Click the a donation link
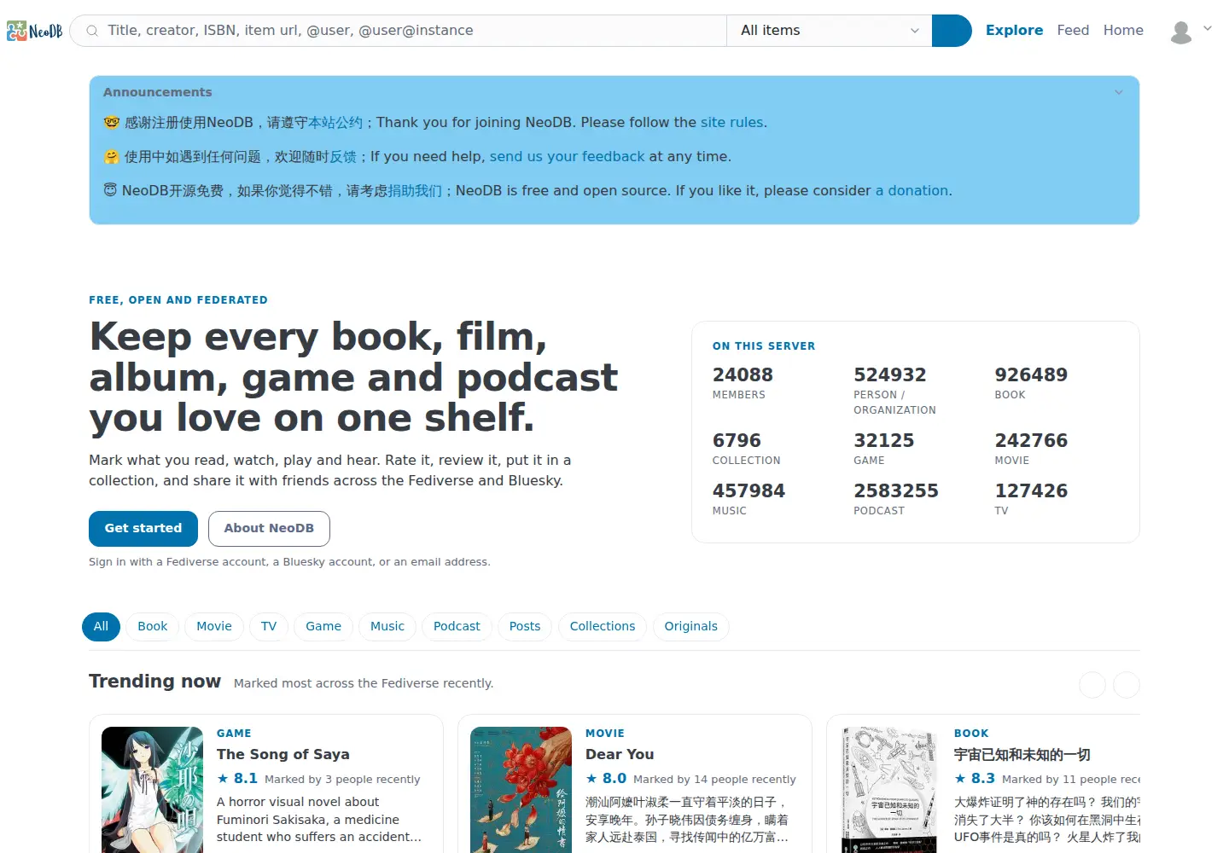 (x=912, y=191)
